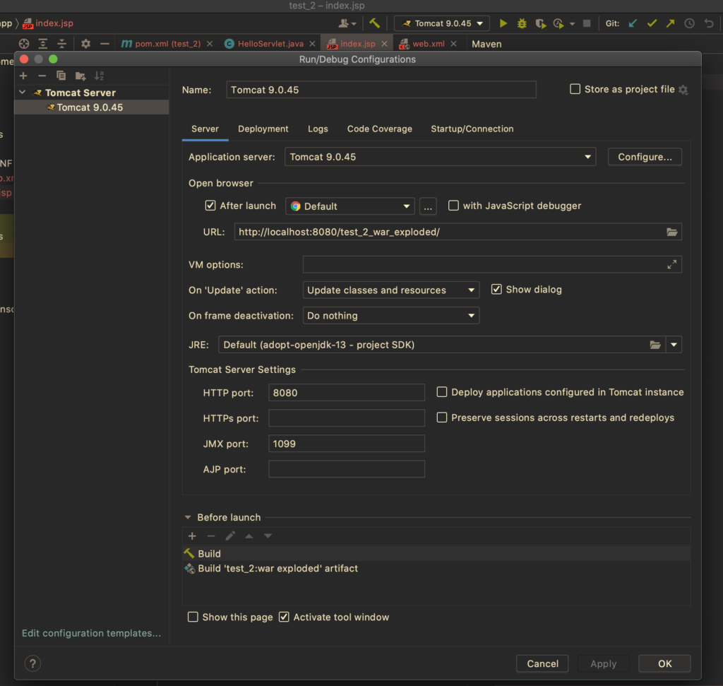Screen dimensions: 723x686
Task: Click the help question mark button
Action: pyautogui.click(x=32, y=663)
